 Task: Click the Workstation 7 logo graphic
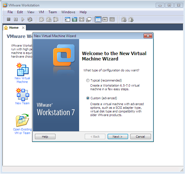[64, 55]
